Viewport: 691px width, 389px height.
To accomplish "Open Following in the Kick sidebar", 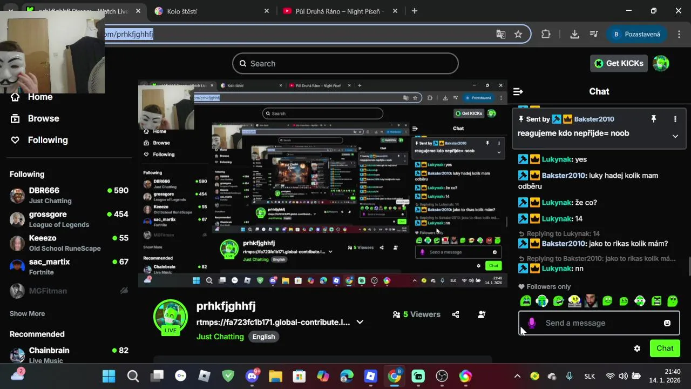I will point(40,140).
